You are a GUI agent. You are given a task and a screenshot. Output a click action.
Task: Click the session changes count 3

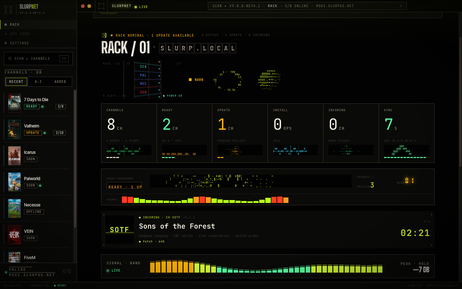372,185
